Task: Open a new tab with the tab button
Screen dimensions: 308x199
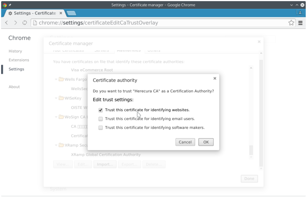Action: click(x=71, y=13)
